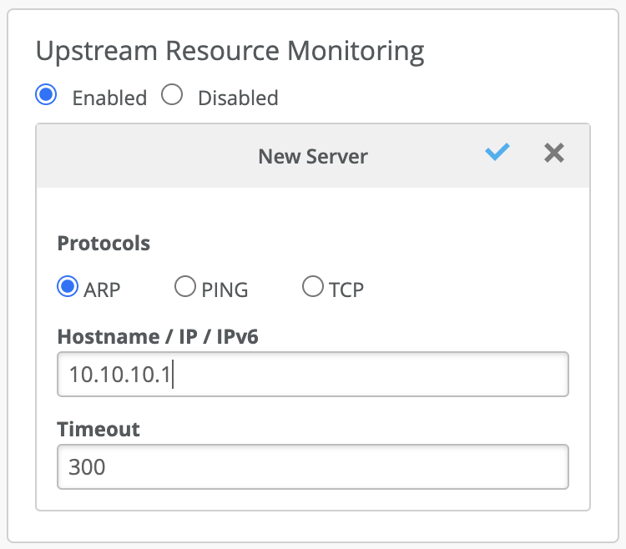Click the "ARP" text label
The image size is (626, 549).
click(x=102, y=290)
